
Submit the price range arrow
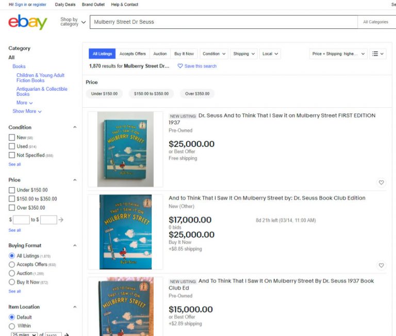61,220
